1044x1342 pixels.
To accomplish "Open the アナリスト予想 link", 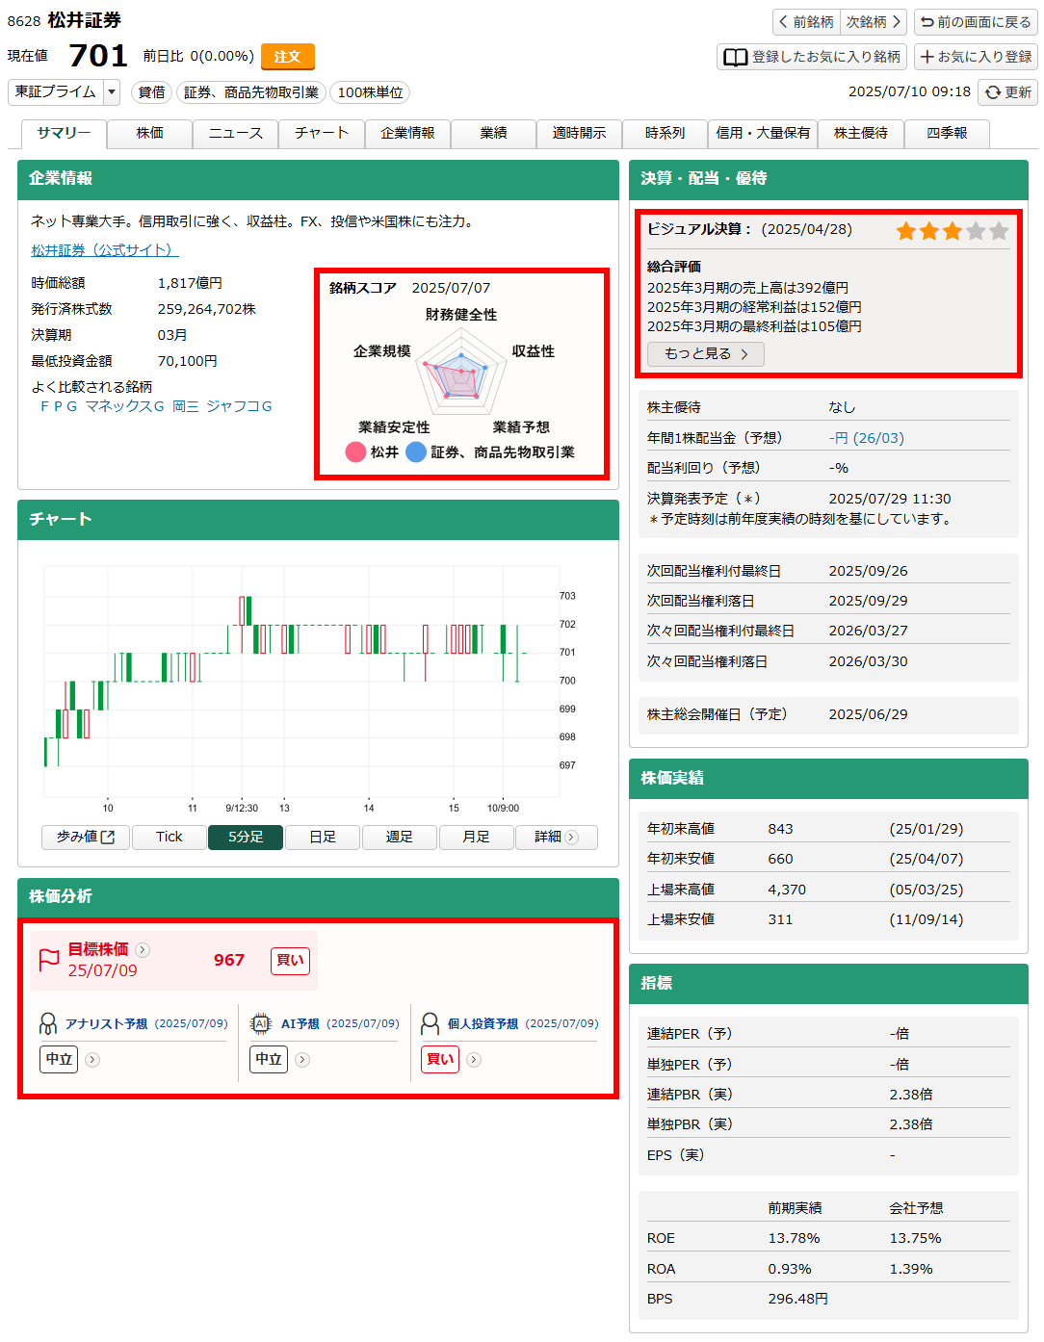I will [x=106, y=1023].
